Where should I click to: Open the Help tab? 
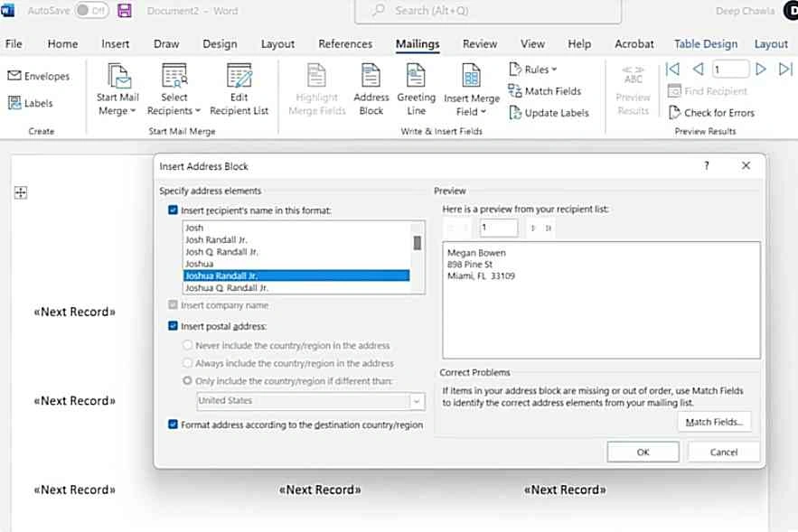coord(579,44)
